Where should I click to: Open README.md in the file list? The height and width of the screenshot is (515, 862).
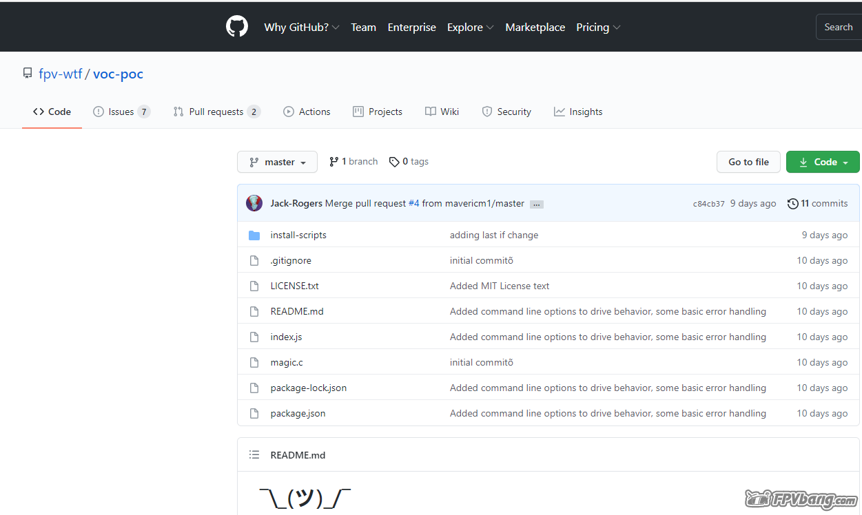[x=297, y=312]
